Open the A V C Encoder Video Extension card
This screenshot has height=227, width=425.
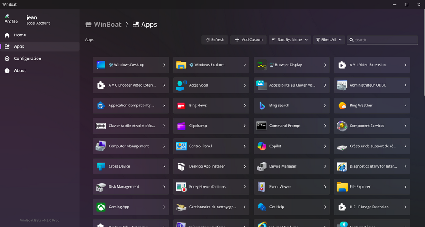coord(131,85)
